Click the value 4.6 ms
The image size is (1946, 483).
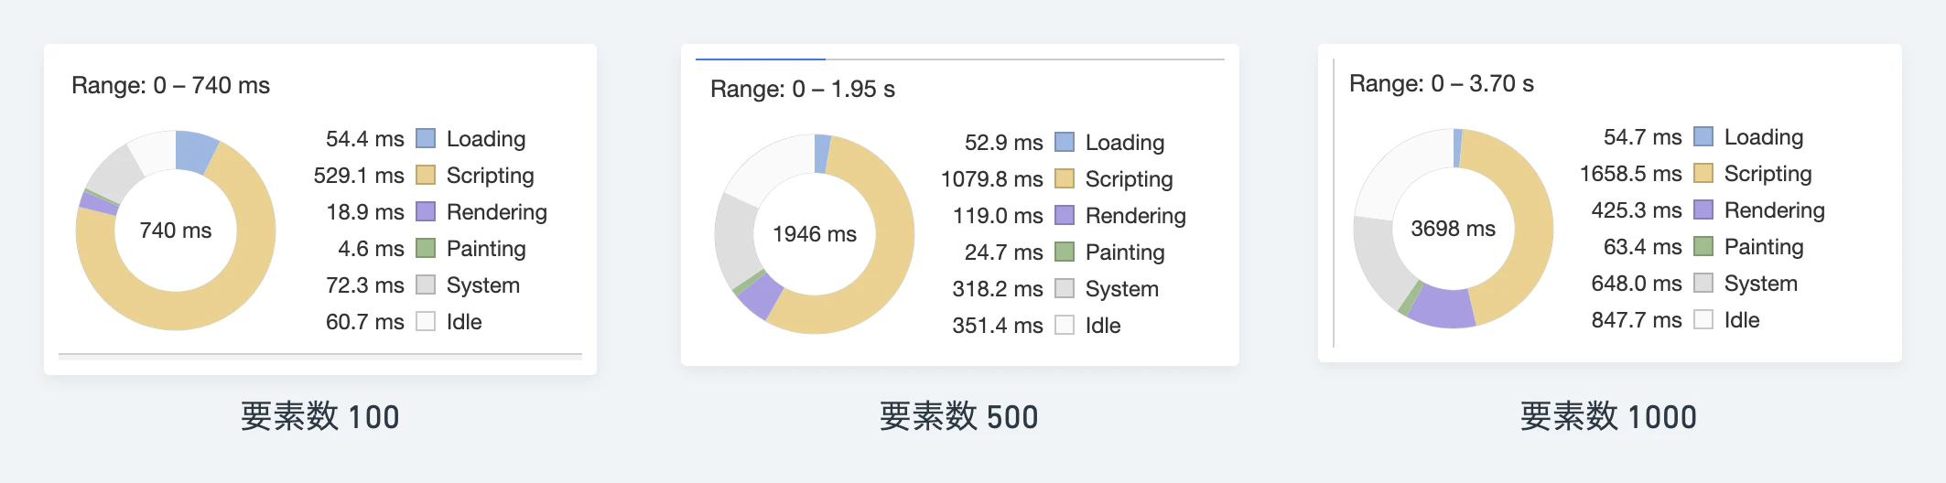coord(371,249)
